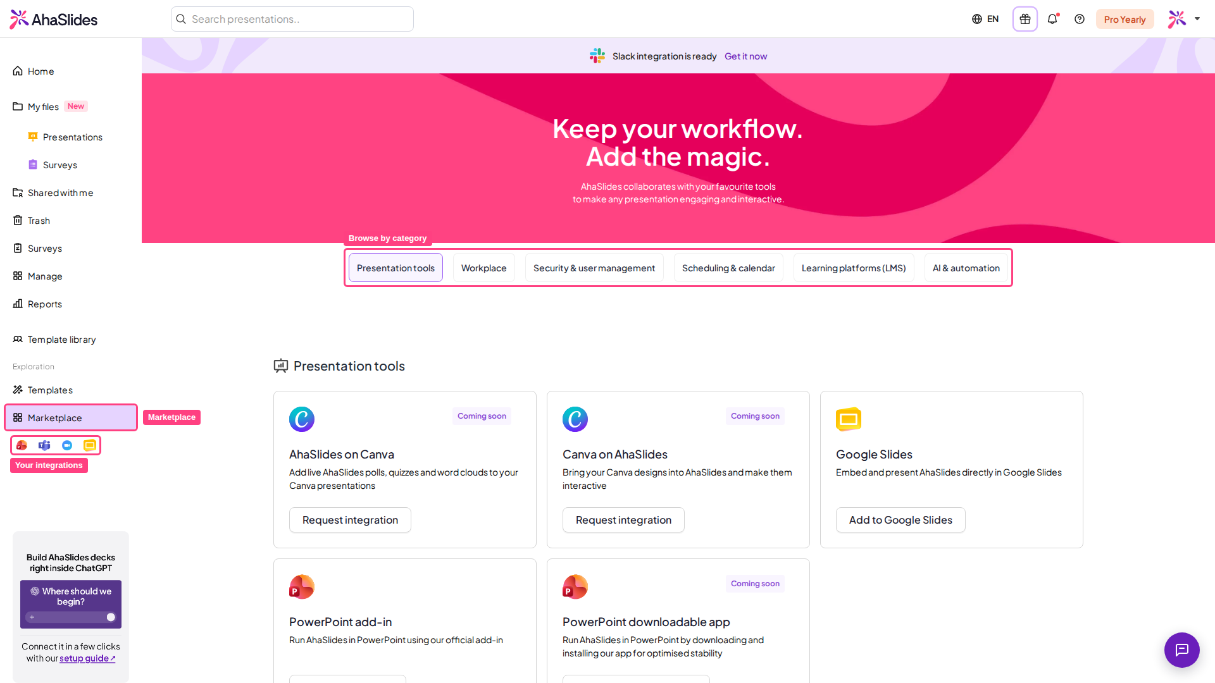Select the Presentation tools category tab
The width and height of the screenshot is (1215, 683).
pyautogui.click(x=396, y=268)
